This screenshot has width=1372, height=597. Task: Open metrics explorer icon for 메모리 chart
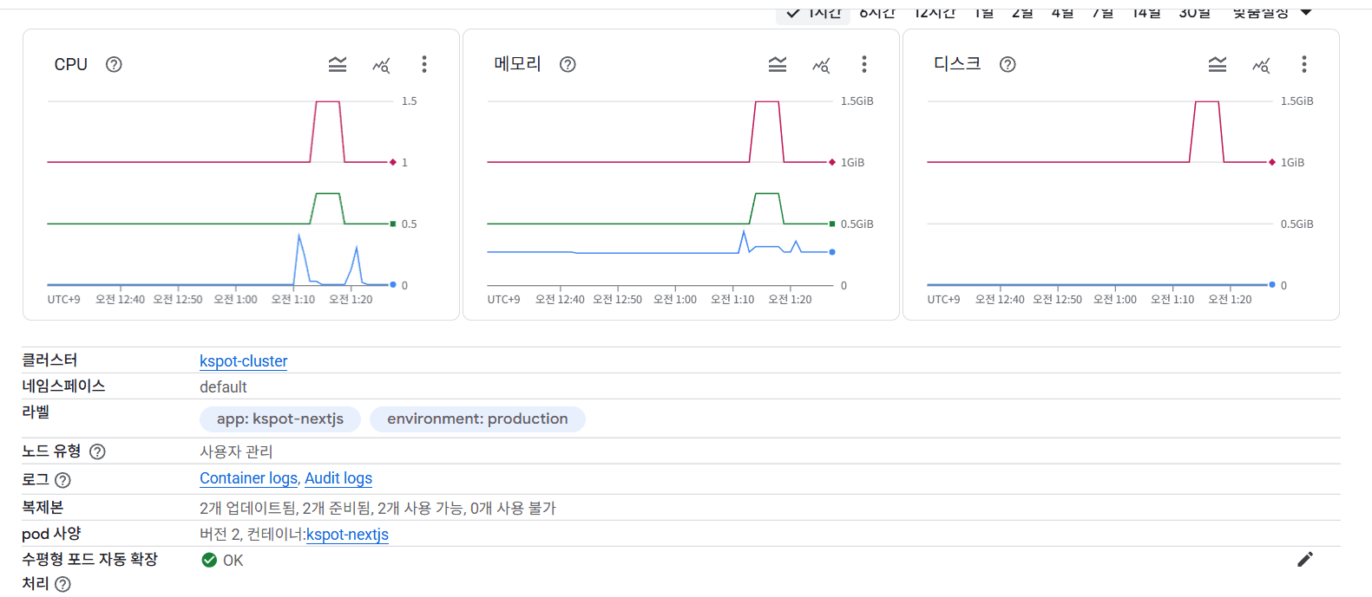(821, 65)
